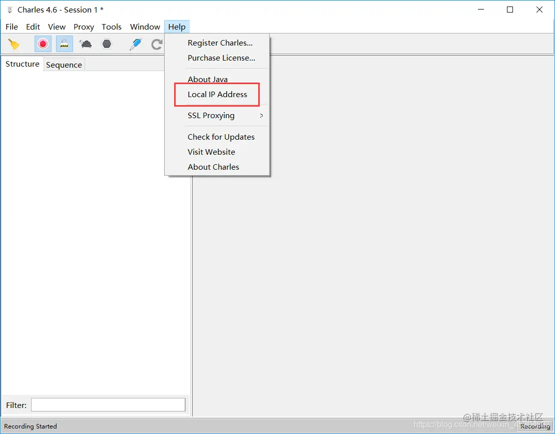Open the Window menu

[145, 27]
